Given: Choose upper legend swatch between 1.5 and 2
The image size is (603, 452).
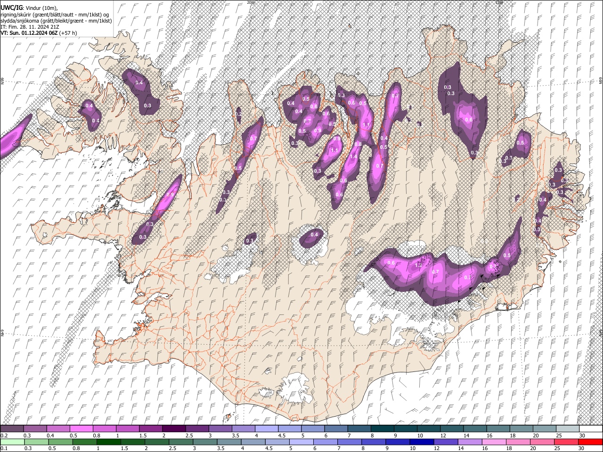Looking at the screenshot, I should coord(151,428).
